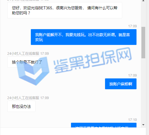
Task: Click the 24小时人工在线客服 label above 那也没办法
Action: point(23,98)
